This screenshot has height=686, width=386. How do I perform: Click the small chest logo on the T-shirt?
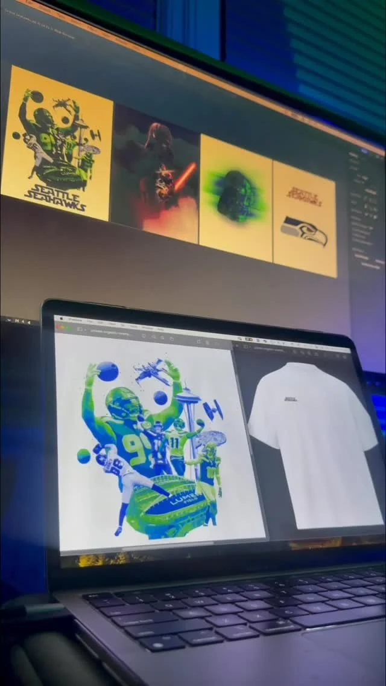291,399
